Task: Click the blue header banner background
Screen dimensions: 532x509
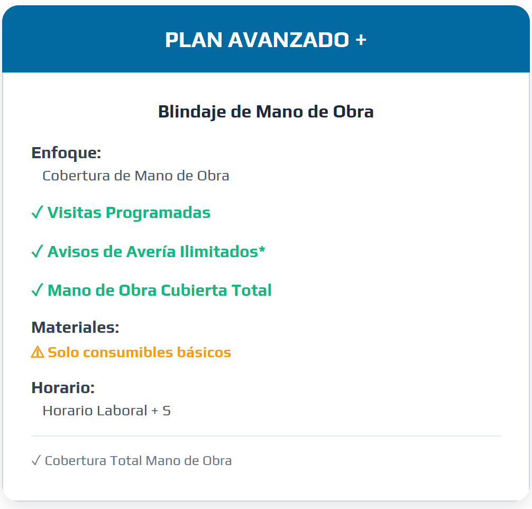Action: tap(450, 40)
